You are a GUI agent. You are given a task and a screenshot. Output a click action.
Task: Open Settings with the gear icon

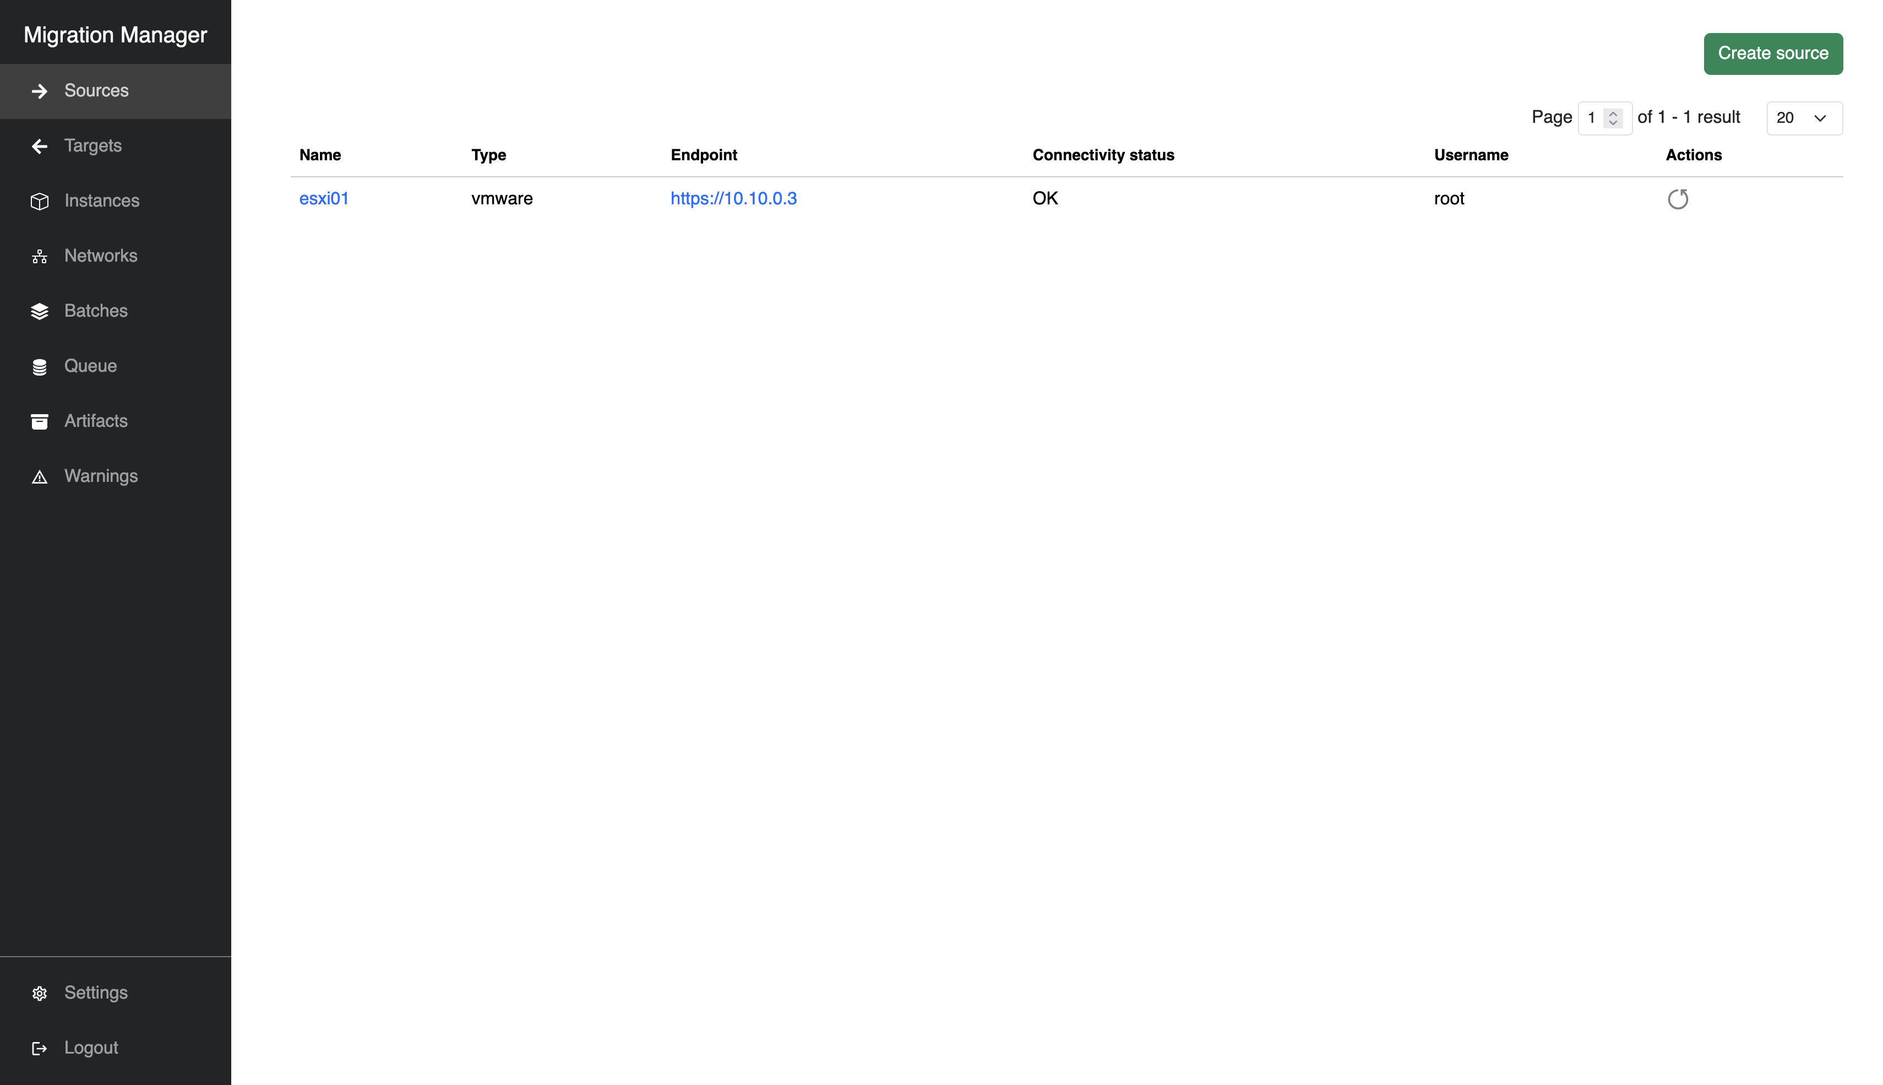(40, 992)
